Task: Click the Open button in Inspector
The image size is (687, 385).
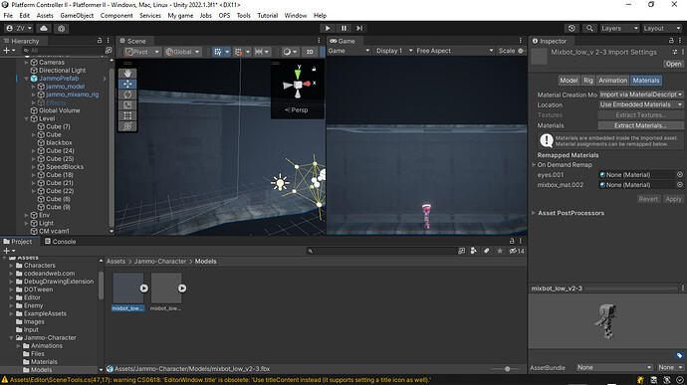Action: (x=673, y=64)
